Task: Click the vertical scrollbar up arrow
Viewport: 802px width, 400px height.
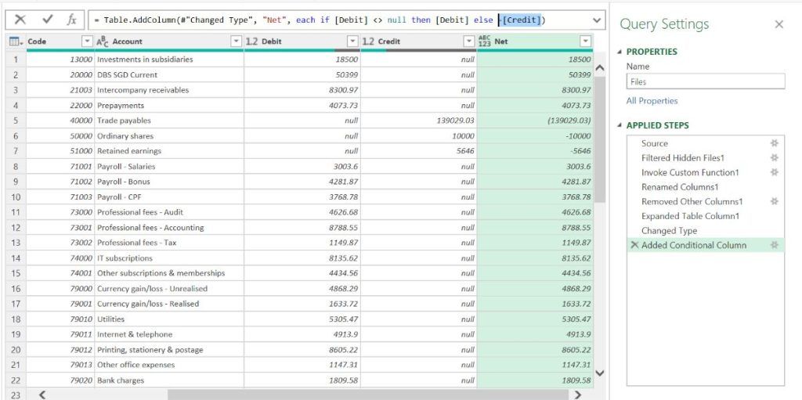Action: point(600,67)
